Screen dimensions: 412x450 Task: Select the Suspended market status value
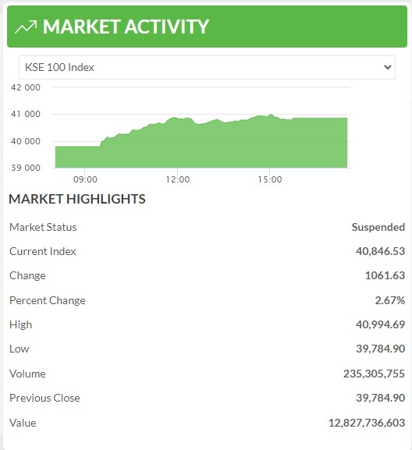point(378,227)
